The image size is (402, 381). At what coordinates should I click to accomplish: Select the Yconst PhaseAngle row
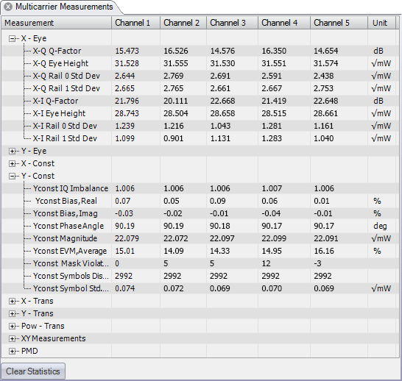(199, 226)
